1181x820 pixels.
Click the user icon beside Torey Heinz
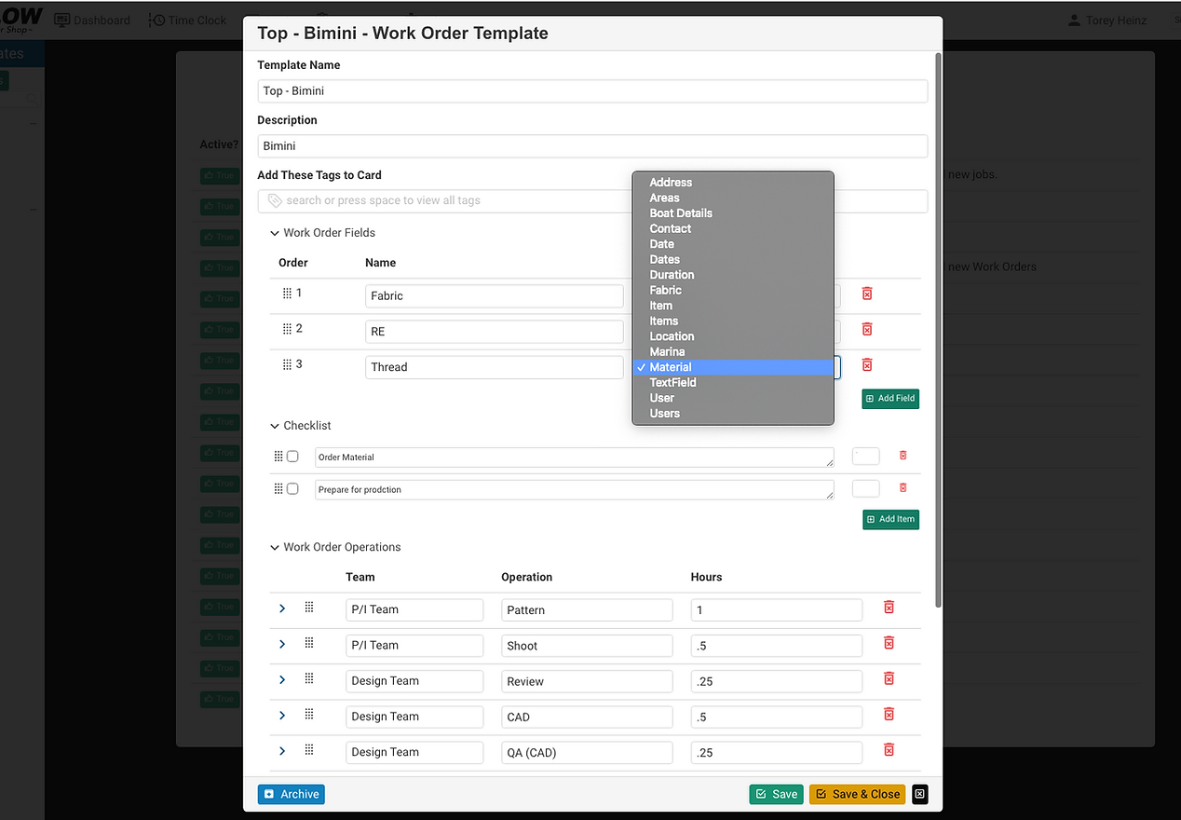[1072, 20]
